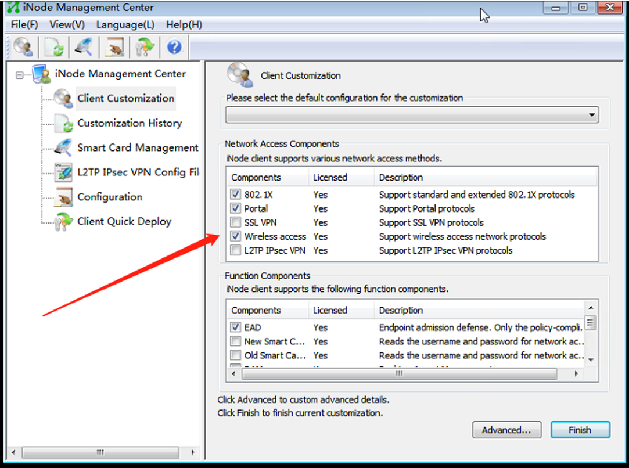Click 'Support SSL VPN protocols' description text
Viewport: 629px width, 468px height.
click(431, 222)
